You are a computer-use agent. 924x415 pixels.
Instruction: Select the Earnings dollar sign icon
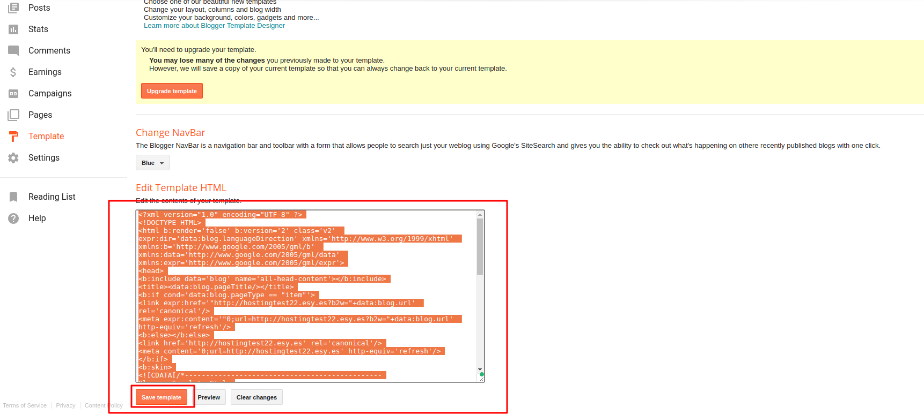point(13,72)
